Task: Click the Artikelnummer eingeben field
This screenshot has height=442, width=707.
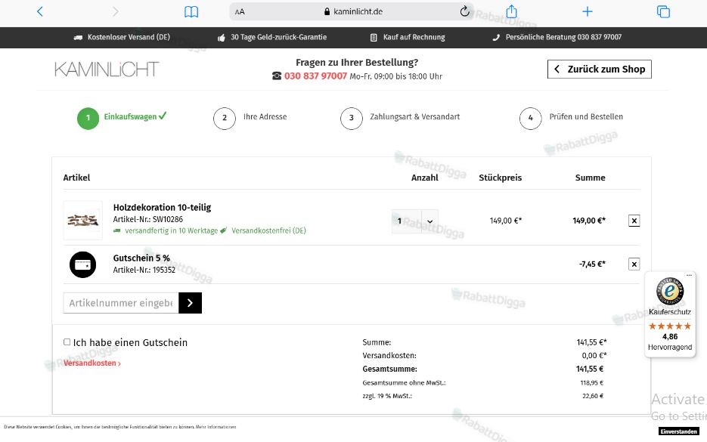Action: 121,303
